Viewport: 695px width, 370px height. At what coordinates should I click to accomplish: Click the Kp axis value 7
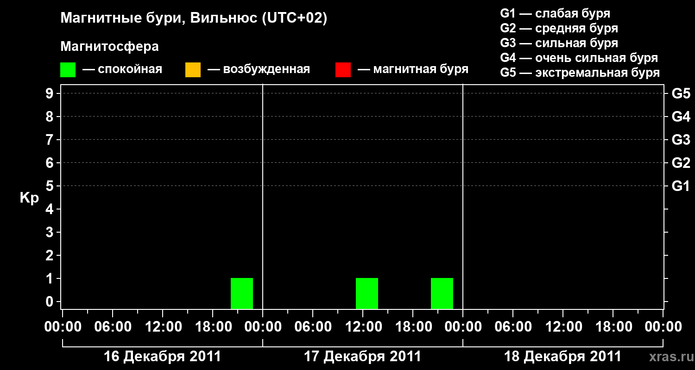click(51, 140)
